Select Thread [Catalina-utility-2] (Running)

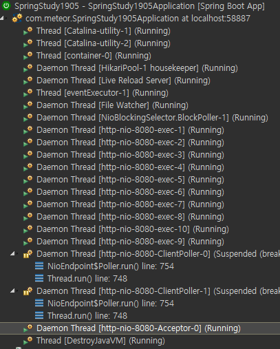(103, 43)
